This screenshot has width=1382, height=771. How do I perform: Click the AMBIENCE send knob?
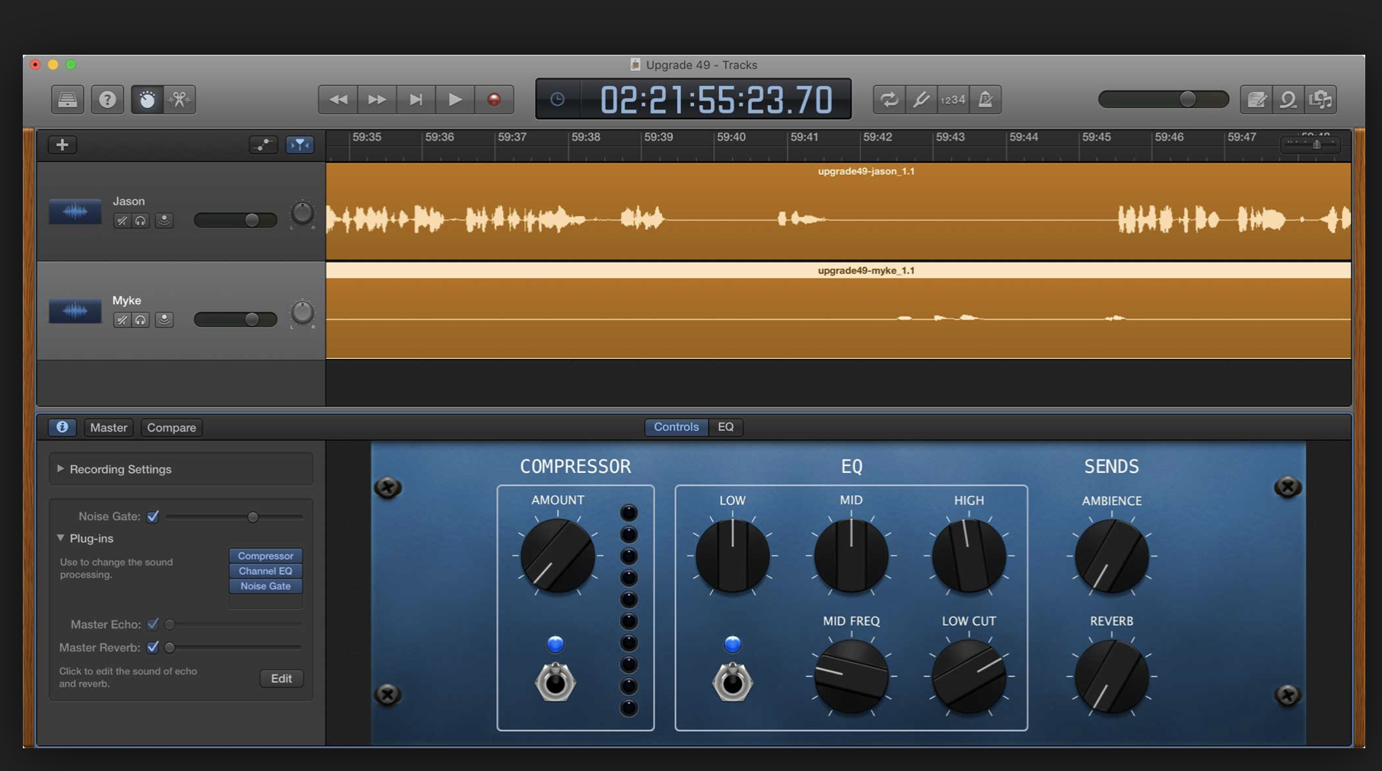(1111, 556)
